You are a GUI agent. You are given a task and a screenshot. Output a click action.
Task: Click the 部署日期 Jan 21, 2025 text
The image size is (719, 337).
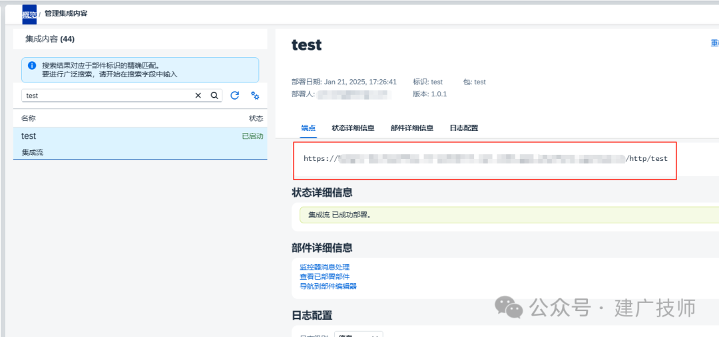(344, 82)
